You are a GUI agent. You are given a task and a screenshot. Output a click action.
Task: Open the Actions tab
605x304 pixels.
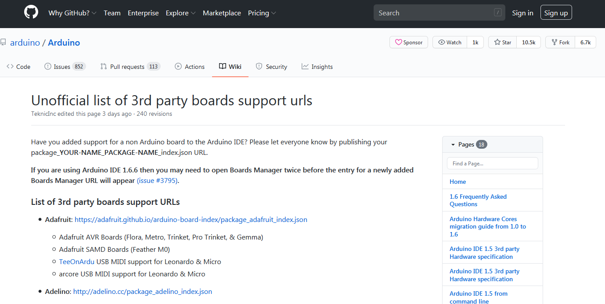point(190,67)
